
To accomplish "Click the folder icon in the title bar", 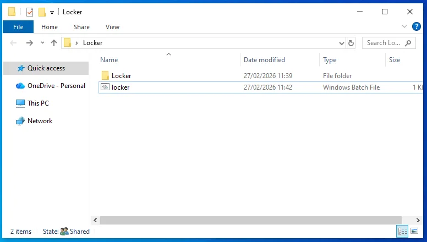I will (12, 12).
